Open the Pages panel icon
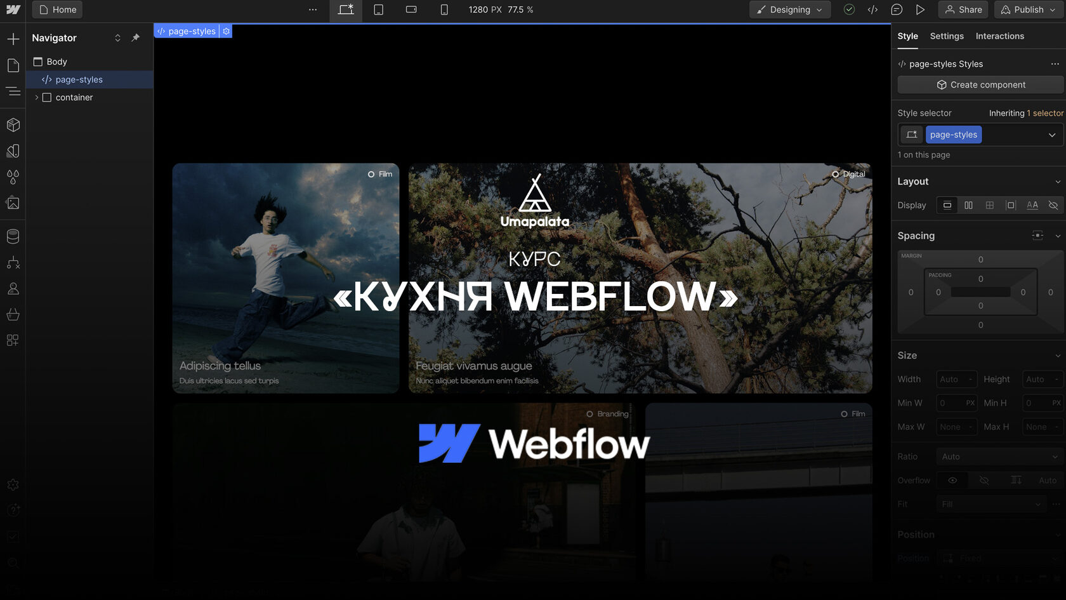The image size is (1066, 600). [13, 65]
